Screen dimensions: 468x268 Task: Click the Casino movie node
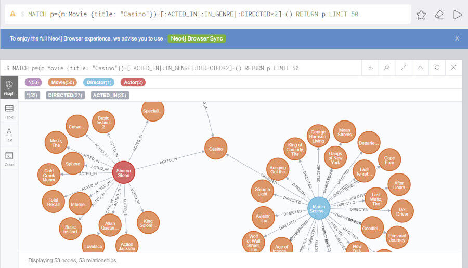pos(216,149)
